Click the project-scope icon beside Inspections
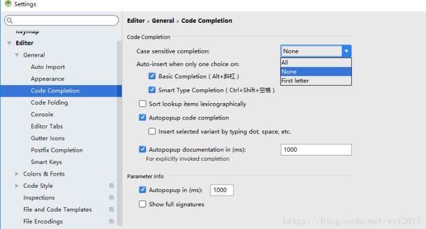Viewport: 426px width, 229px height. click(x=112, y=198)
